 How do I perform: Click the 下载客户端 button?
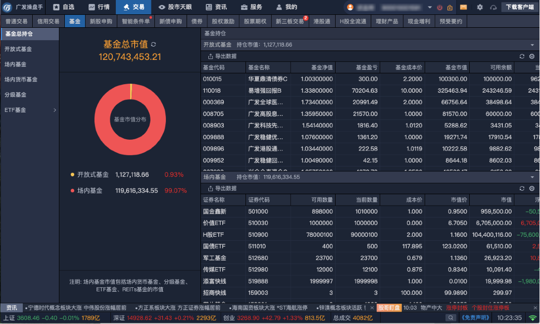coord(520,7)
